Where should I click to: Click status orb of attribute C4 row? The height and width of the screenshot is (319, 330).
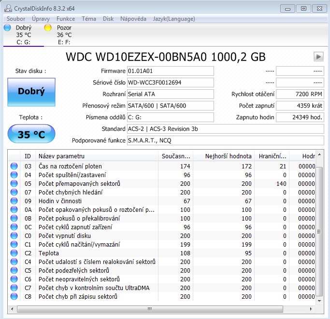point(14,262)
